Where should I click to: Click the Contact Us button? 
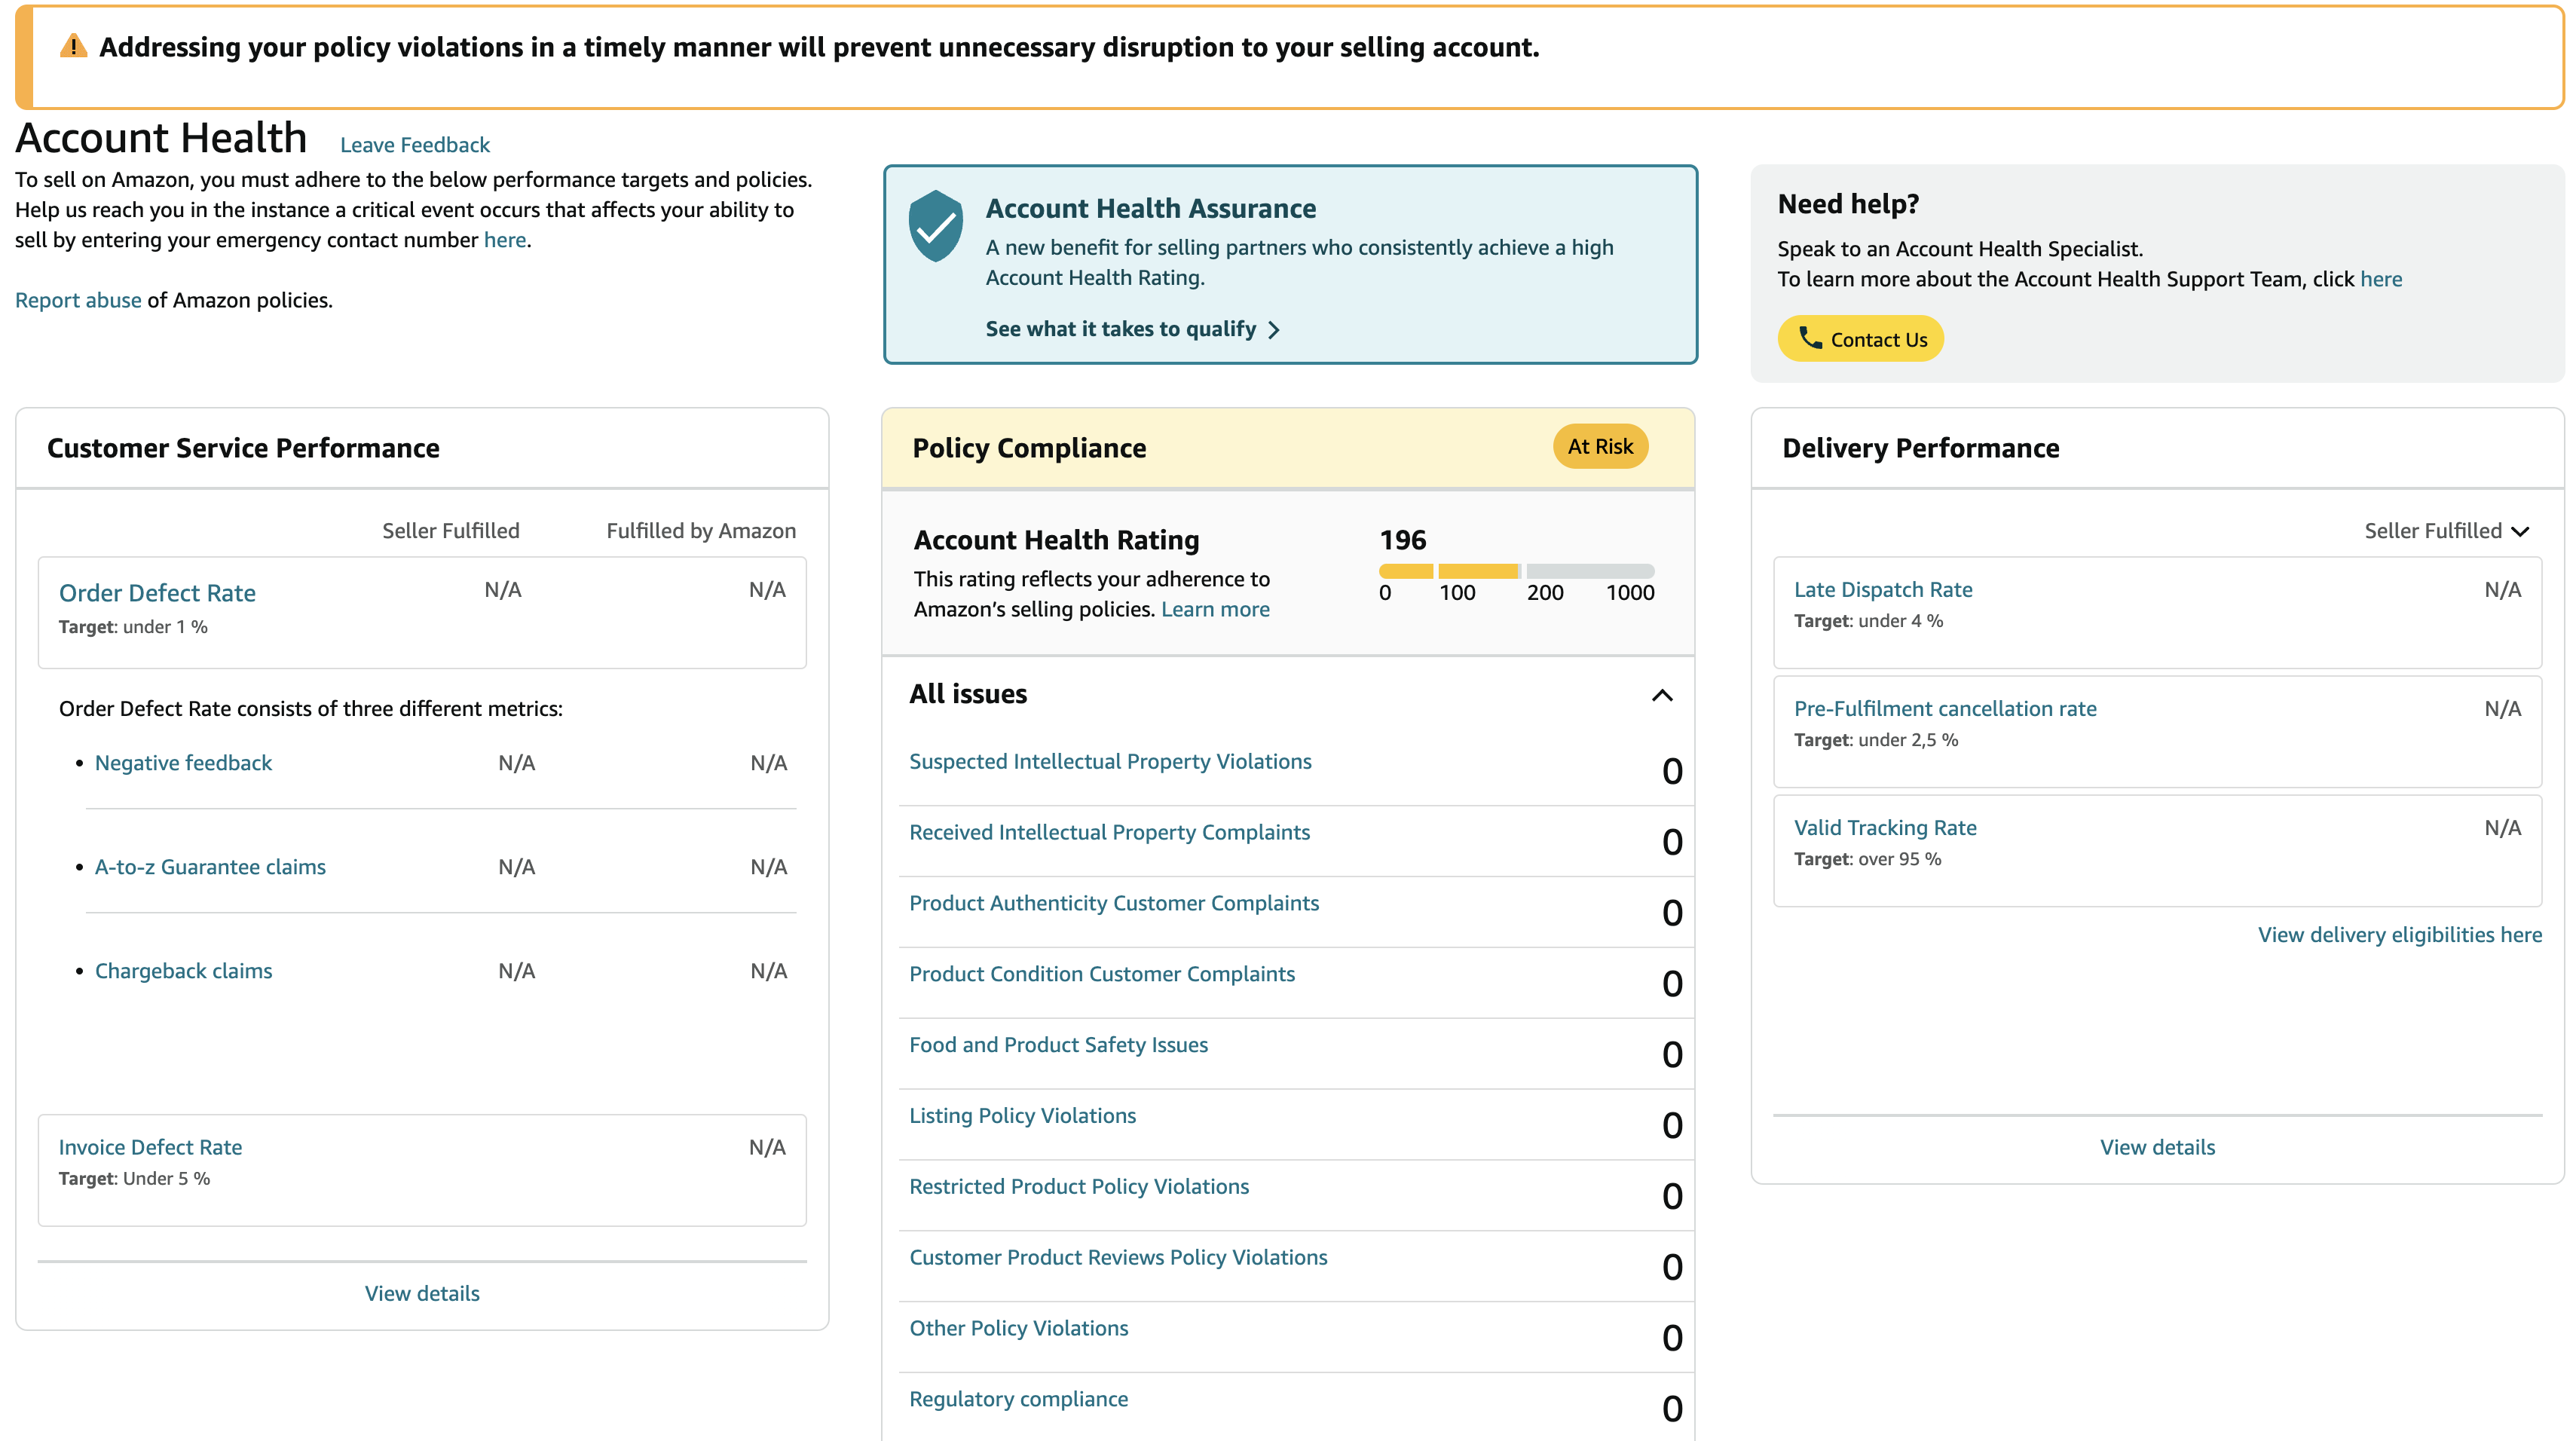(1860, 339)
